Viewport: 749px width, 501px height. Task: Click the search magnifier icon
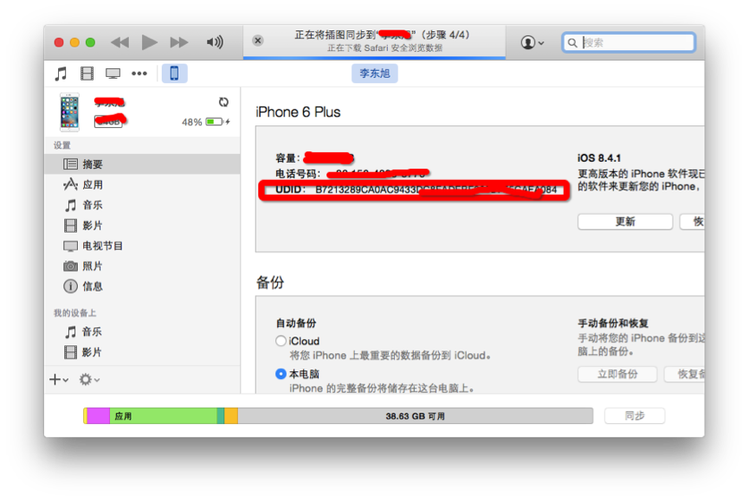pos(571,43)
